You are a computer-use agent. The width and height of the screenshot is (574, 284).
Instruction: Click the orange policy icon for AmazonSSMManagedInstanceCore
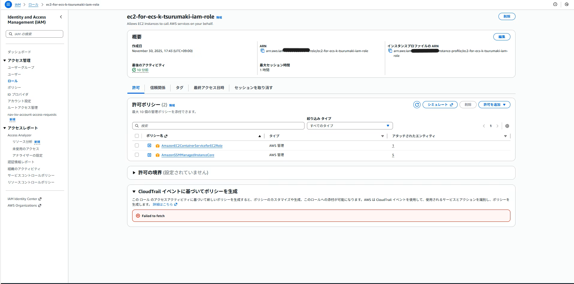[157, 155]
